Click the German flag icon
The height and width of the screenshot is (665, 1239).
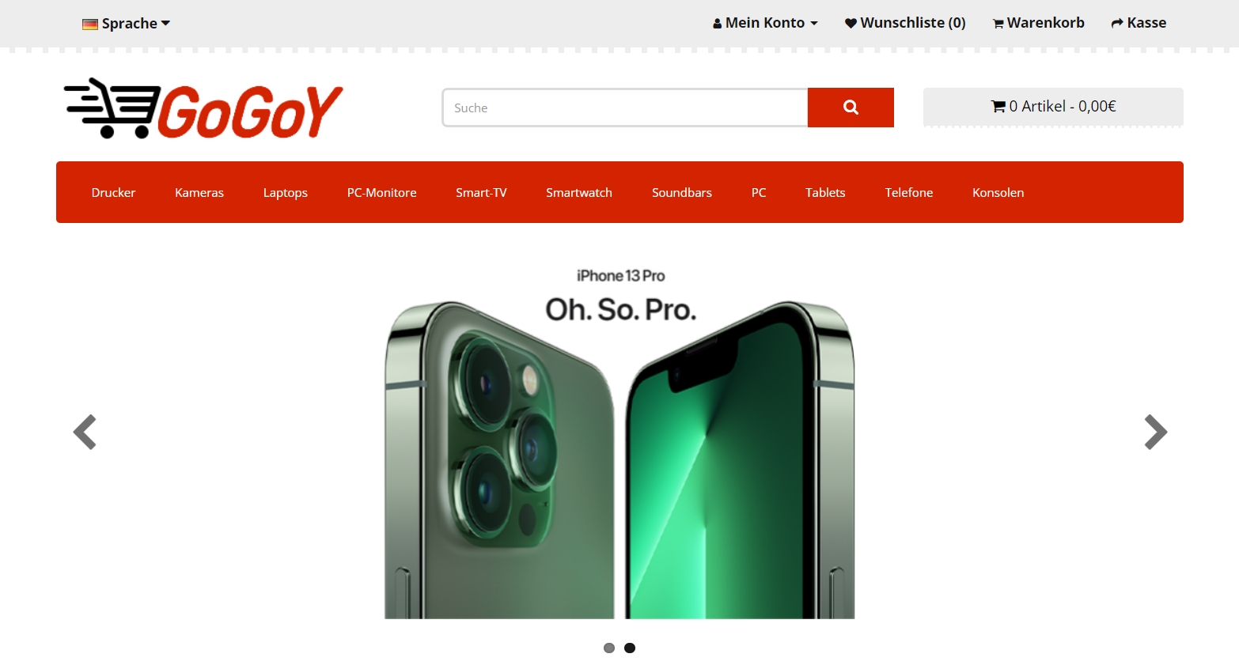pyautogui.click(x=90, y=25)
